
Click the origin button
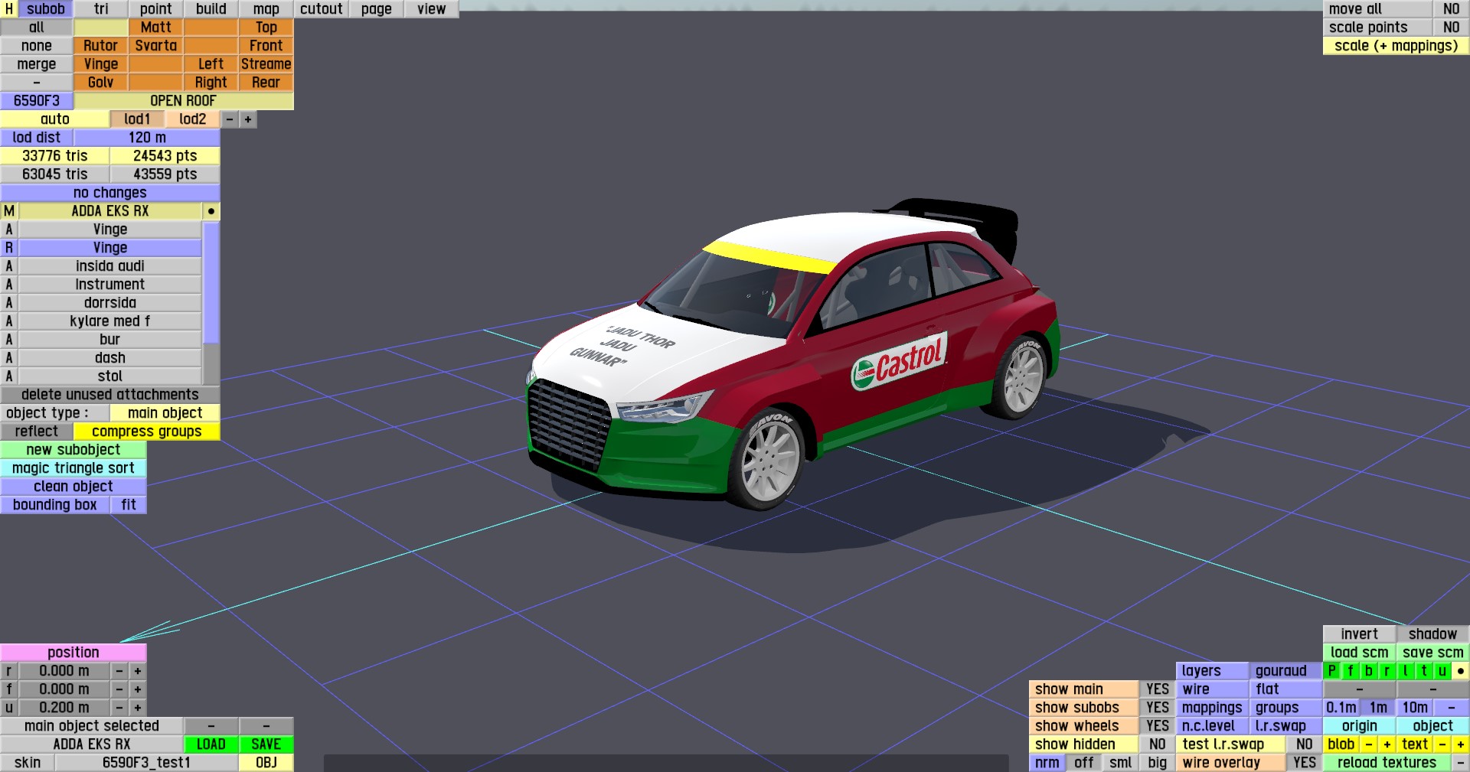(x=1360, y=726)
